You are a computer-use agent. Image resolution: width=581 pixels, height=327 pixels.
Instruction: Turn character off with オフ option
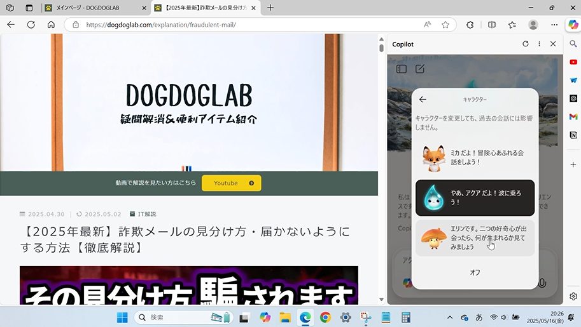[x=475, y=272]
